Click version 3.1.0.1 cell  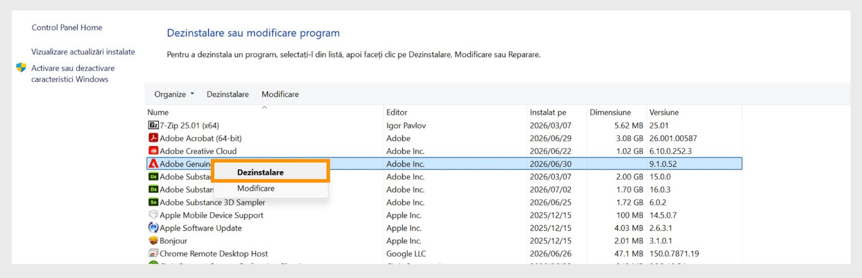tap(660, 241)
